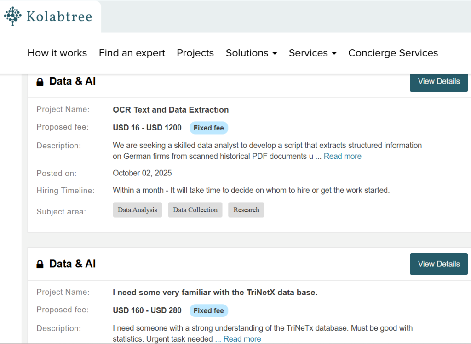Image resolution: width=471 pixels, height=344 pixels.
Task: Click the Kolabtree brand name text
Action: pos(59,17)
